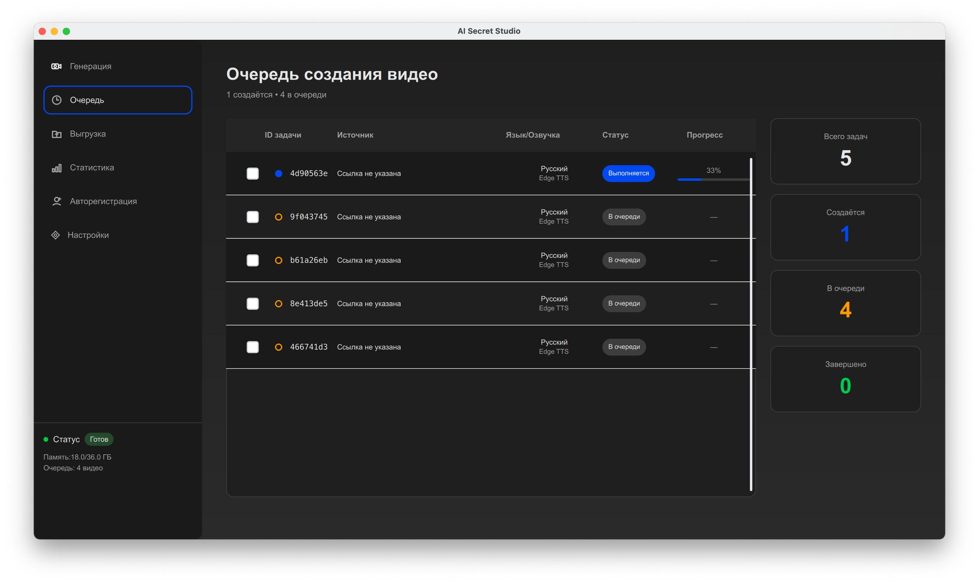The width and height of the screenshot is (979, 584).
Task: Toggle the checkbox for task 8e413de5
Action: click(x=253, y=303)
